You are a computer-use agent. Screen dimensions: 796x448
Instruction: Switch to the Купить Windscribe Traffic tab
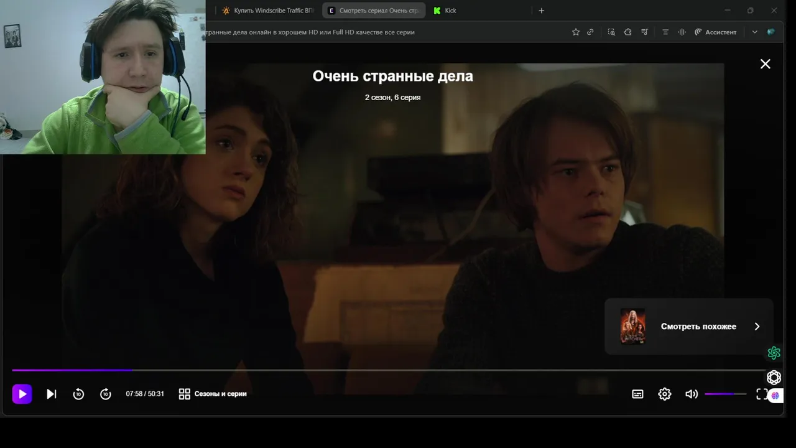click(268, 11)
